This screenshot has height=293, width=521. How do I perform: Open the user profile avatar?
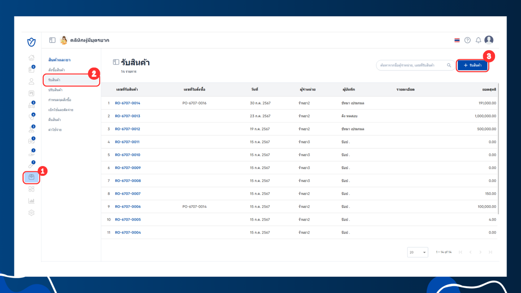pos(489,40)
